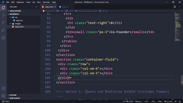Screen dimensions: 183x103
Task: Open the Search view in the activity bar
Action: (x=3, y=15)
